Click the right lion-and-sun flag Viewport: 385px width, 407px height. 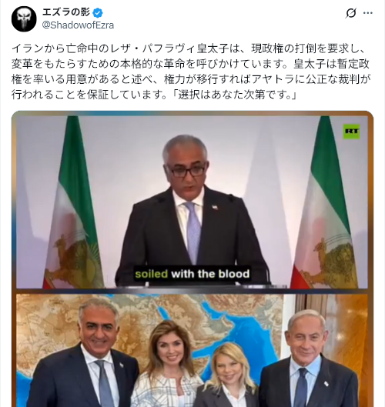point(325,202)
